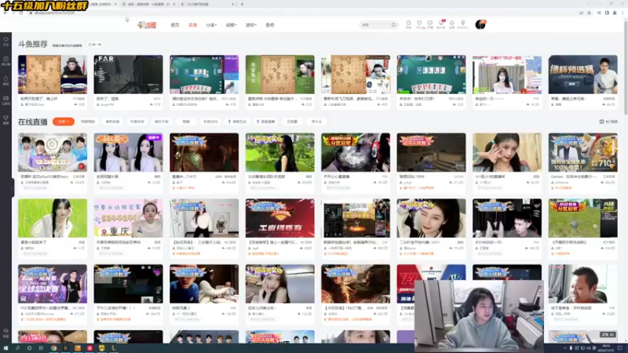Open the 德杯预选赛 recommended stream thumbnail
The image size is (628, 353).
(x=582, y=75)
